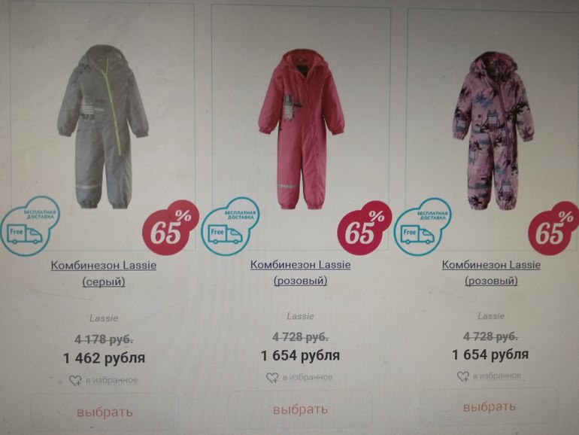Open middle Комбинезон Lassie (розовый) link
This screenshot has height=435, width=579.
[x=301, y=272]
